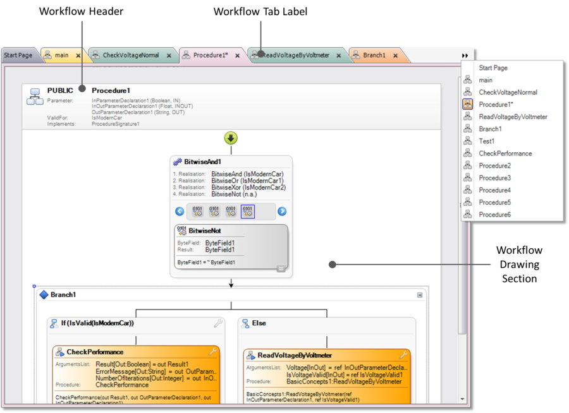Choose Procedure4 in the document list
The height and width of the screenshot is (413, 569).
point(494,190)
